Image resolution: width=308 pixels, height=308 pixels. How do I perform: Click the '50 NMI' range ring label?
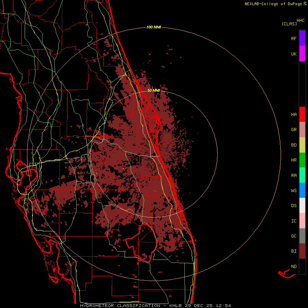tap(154, 90)
